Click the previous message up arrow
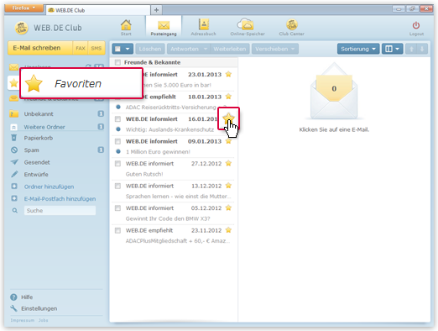The height and width of the screenshot is (331, 438). [411, 49]
